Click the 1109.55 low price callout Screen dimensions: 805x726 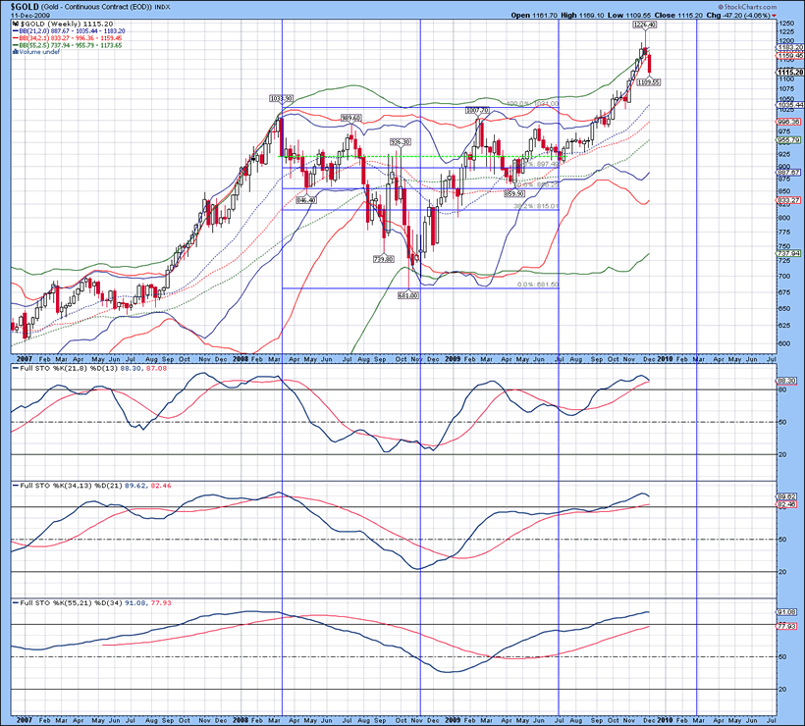647,82
